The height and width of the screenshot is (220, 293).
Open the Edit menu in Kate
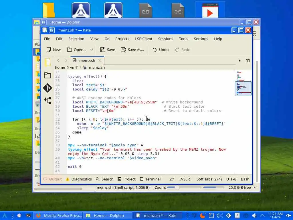pos(59,39)
